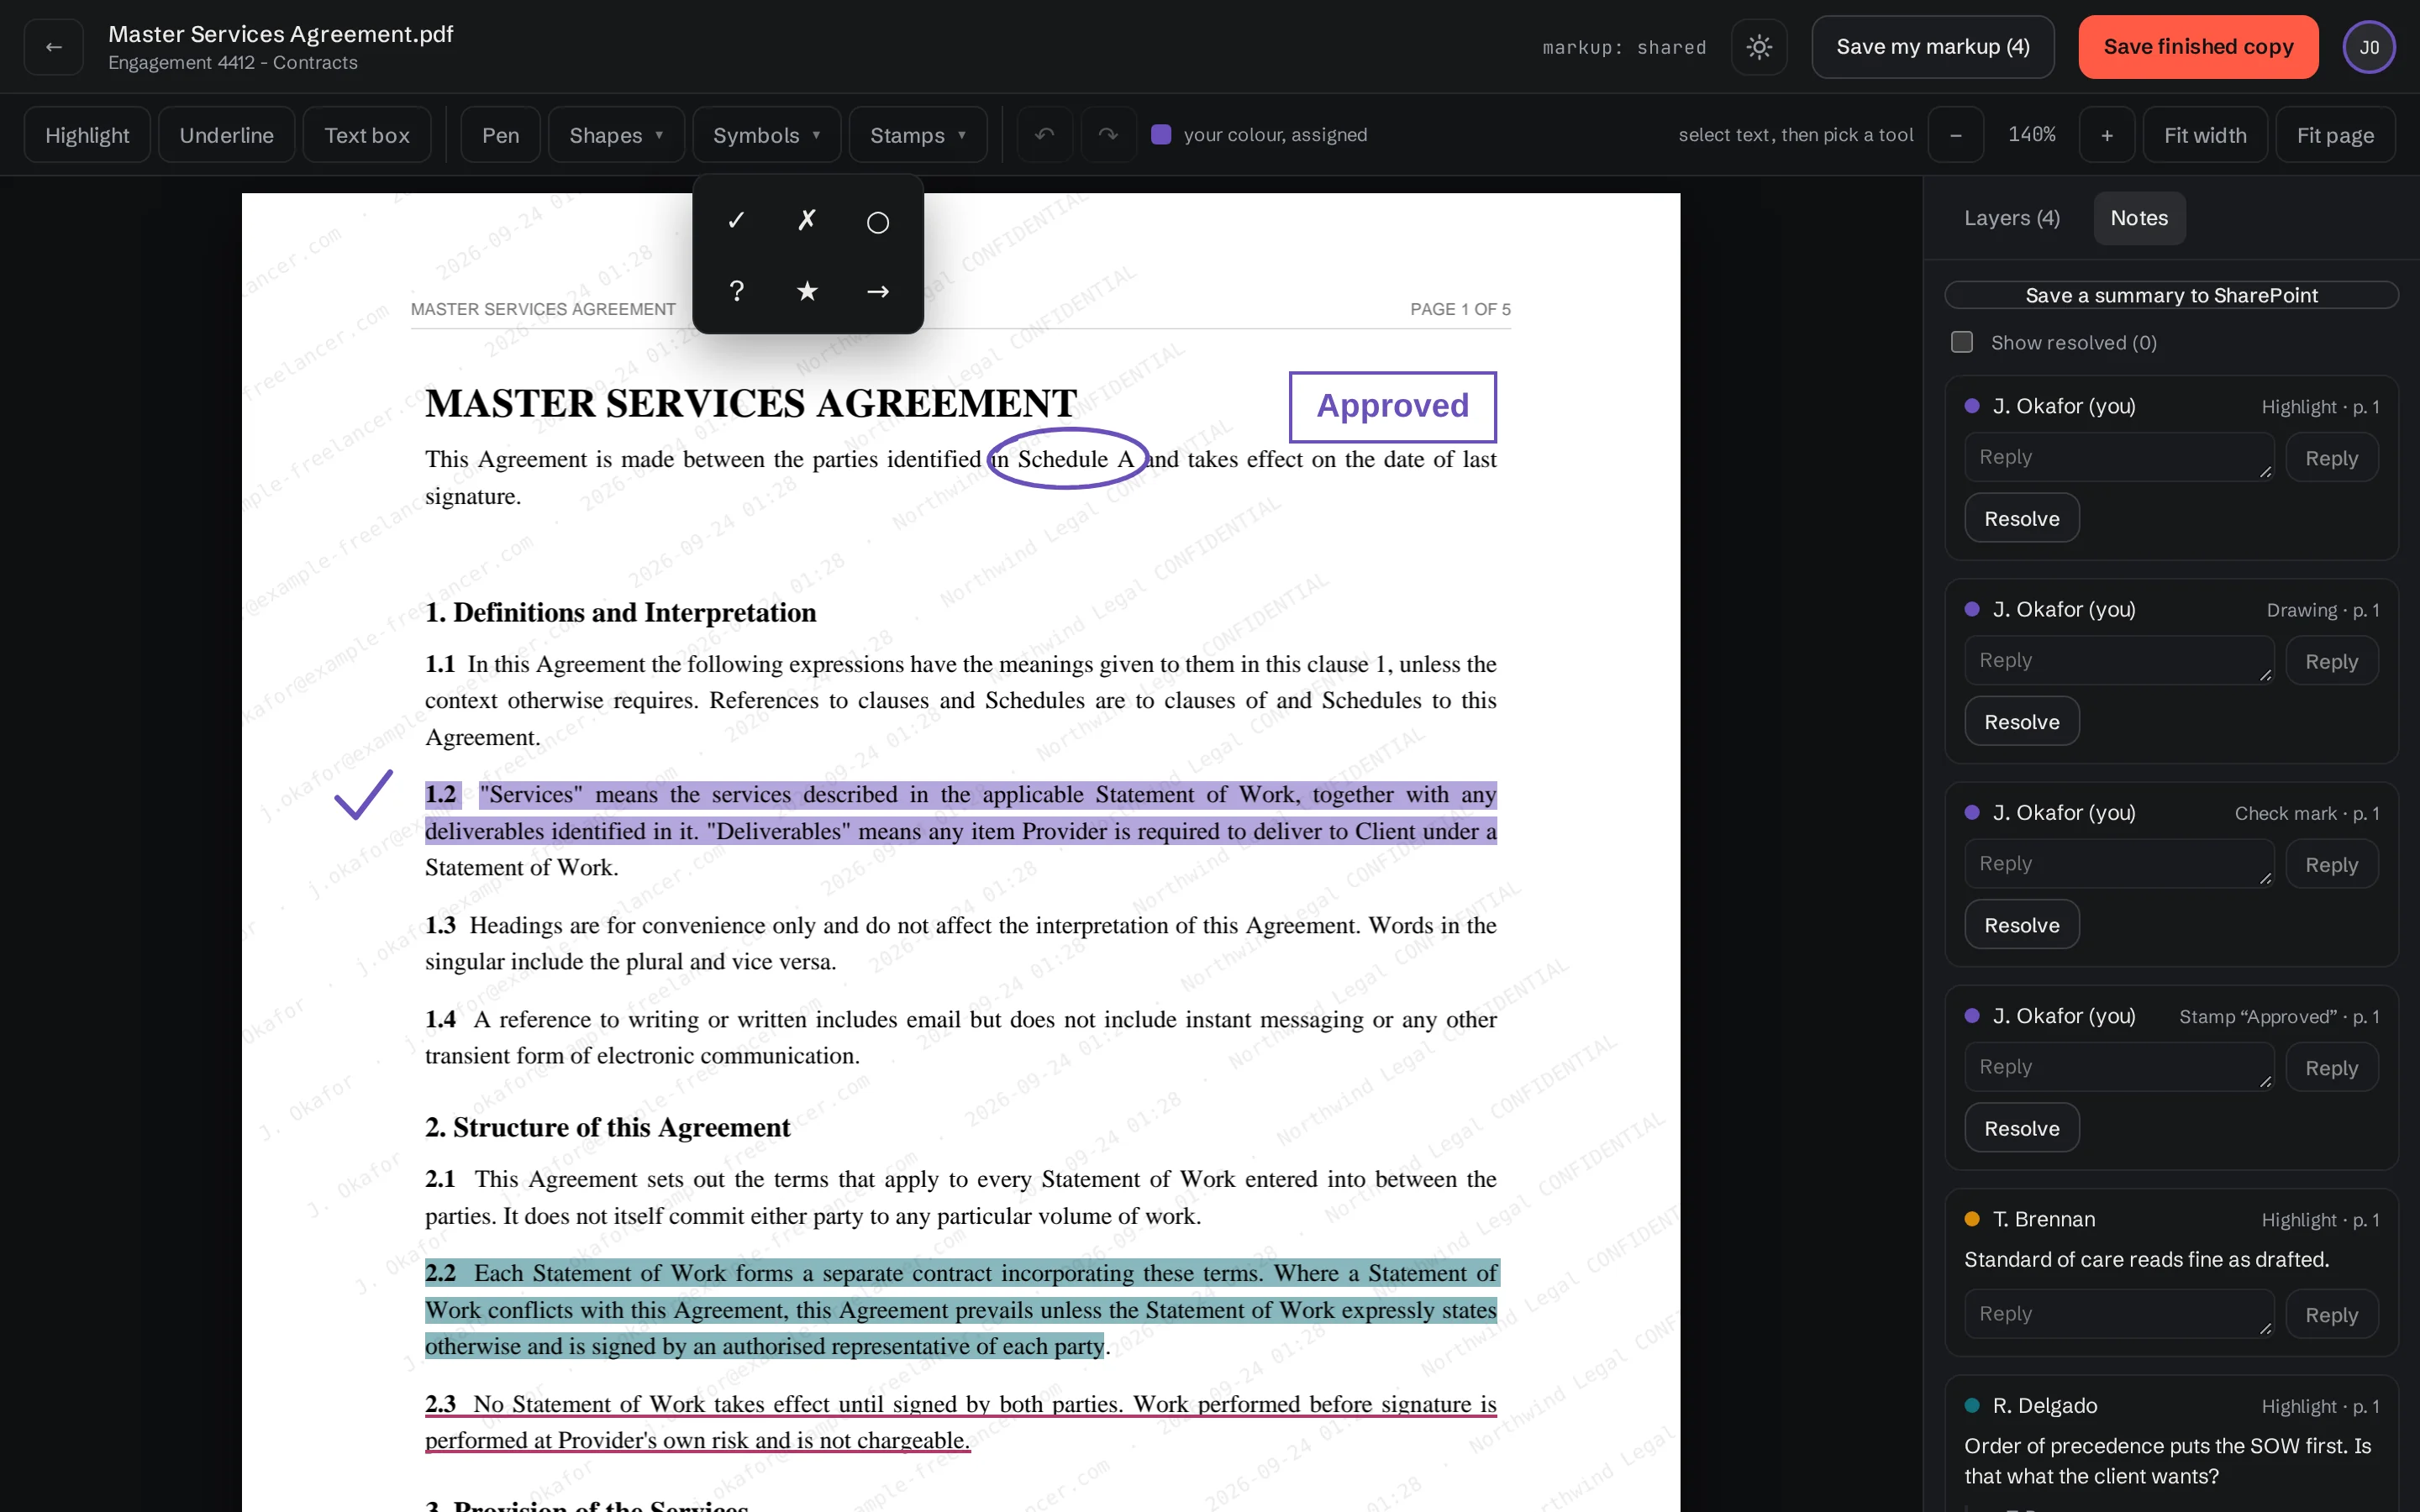2420x1512 pixels.
Task: Click Save finished copy
Action: coord(2198,47)
